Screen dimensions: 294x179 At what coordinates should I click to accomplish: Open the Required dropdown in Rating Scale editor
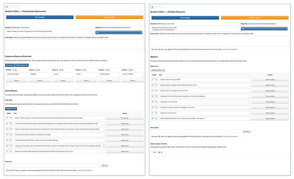(x=119, y=33)
